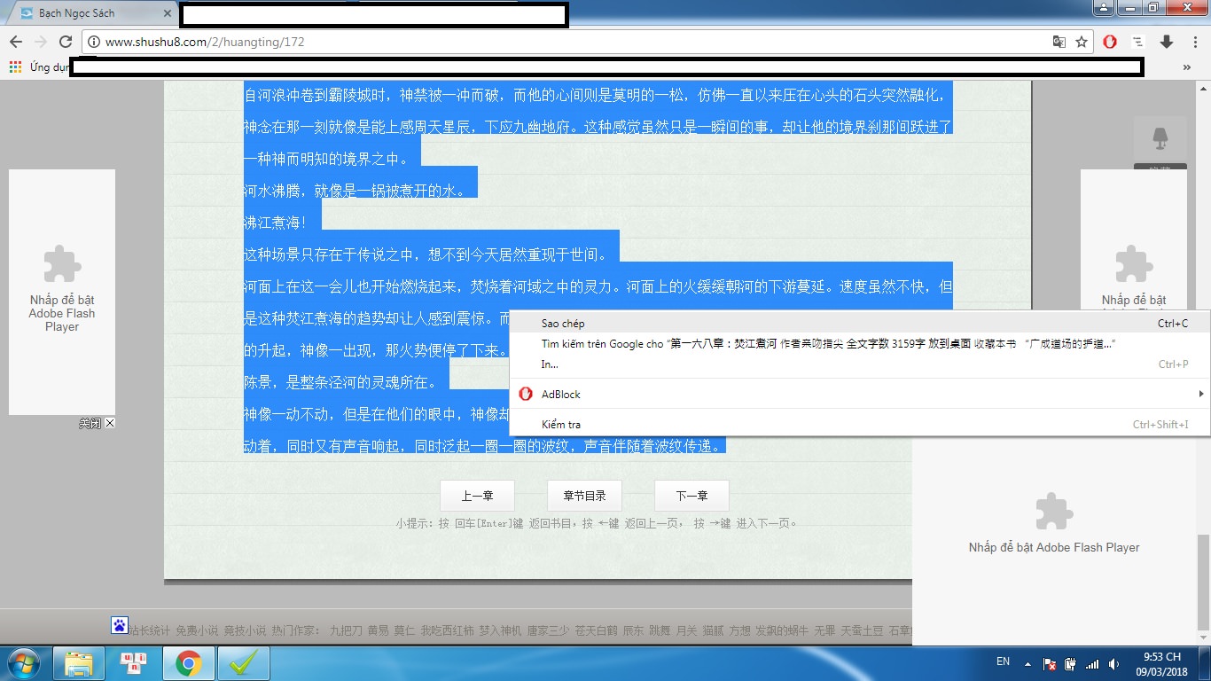
Task: Click the download arrow extension icon
Action: pos(1167,42)
